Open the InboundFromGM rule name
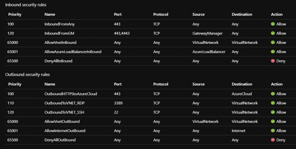 point(59,33)
